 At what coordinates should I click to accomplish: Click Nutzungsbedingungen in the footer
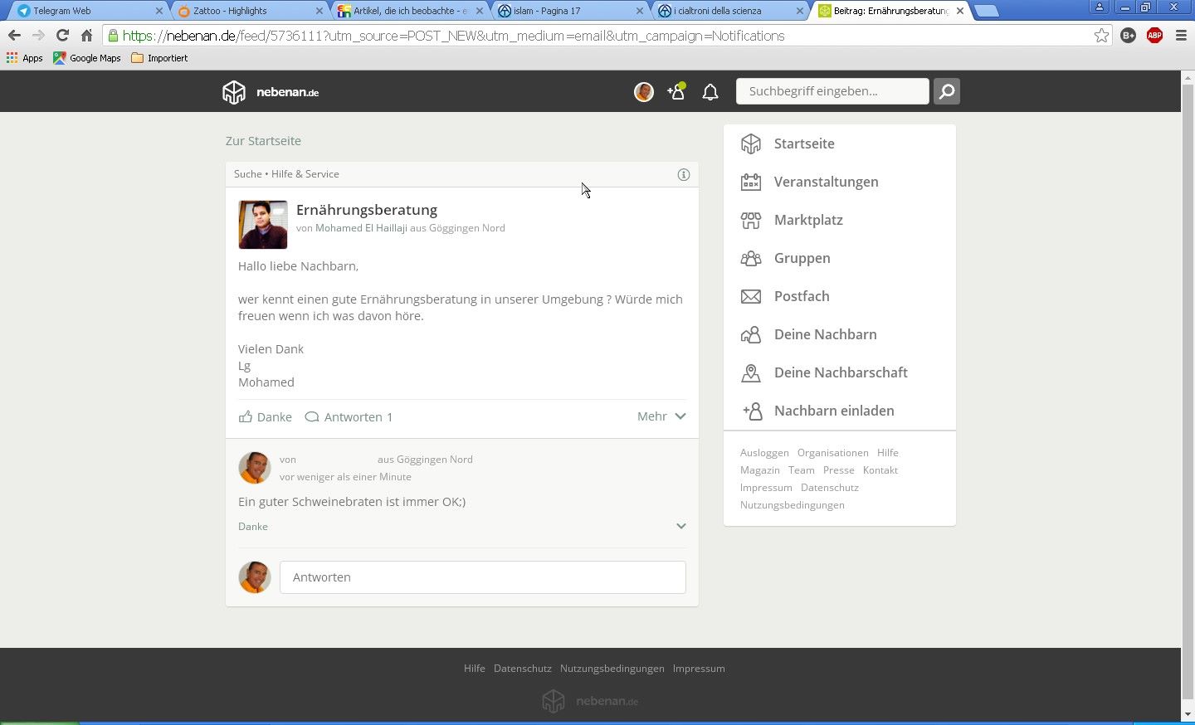[x=612, y=669]
